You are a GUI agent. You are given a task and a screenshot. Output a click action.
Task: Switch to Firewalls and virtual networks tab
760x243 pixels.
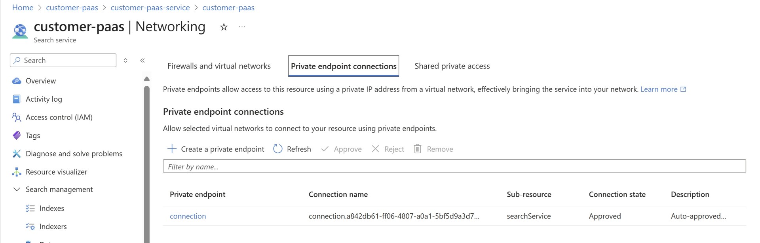(x=219, y=66)
